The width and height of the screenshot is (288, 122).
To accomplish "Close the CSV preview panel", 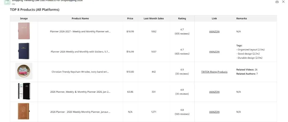I will [283, 2].
